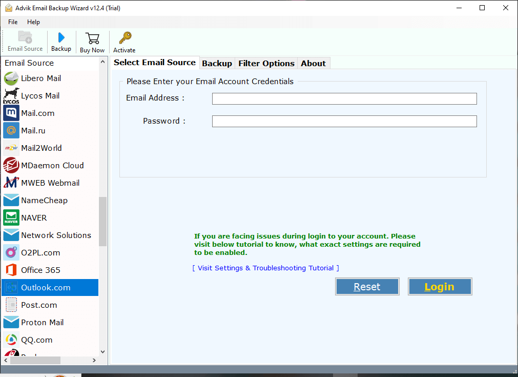Click the source list scroll down arrow
Viewport: 518px width, 377px height.
coord(103,351)
